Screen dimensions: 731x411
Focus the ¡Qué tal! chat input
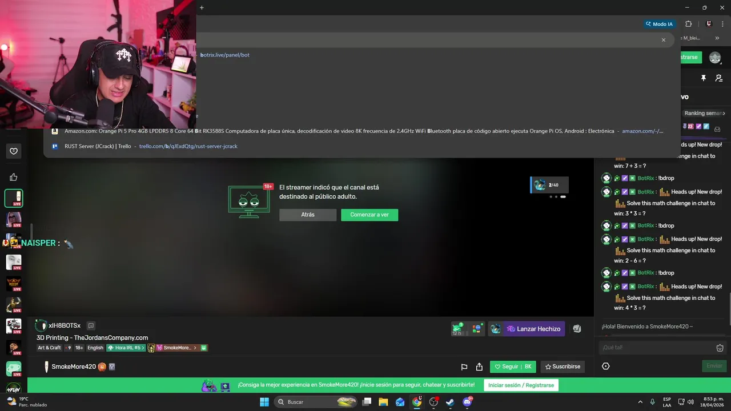click(x=657, y=348)
